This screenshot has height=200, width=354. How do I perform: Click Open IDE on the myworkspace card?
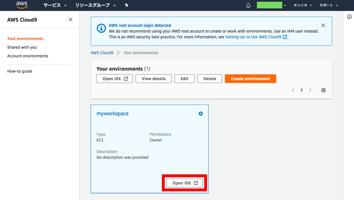point(185,183)
